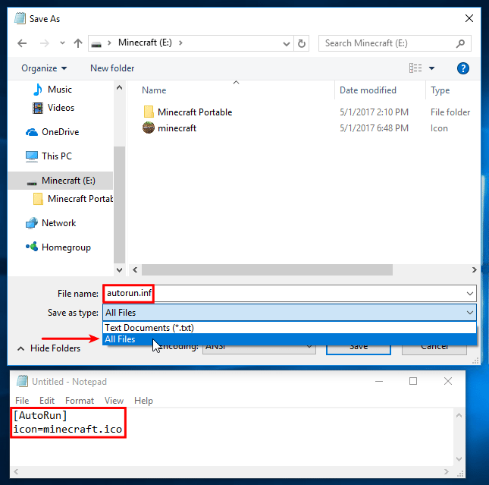Screen dimensions: 489x485
Task: Choose Text Documents (*.txt) from type list
Action: click(290, 328)
